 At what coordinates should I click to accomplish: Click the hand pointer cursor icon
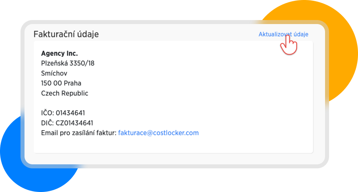point(288,44)
